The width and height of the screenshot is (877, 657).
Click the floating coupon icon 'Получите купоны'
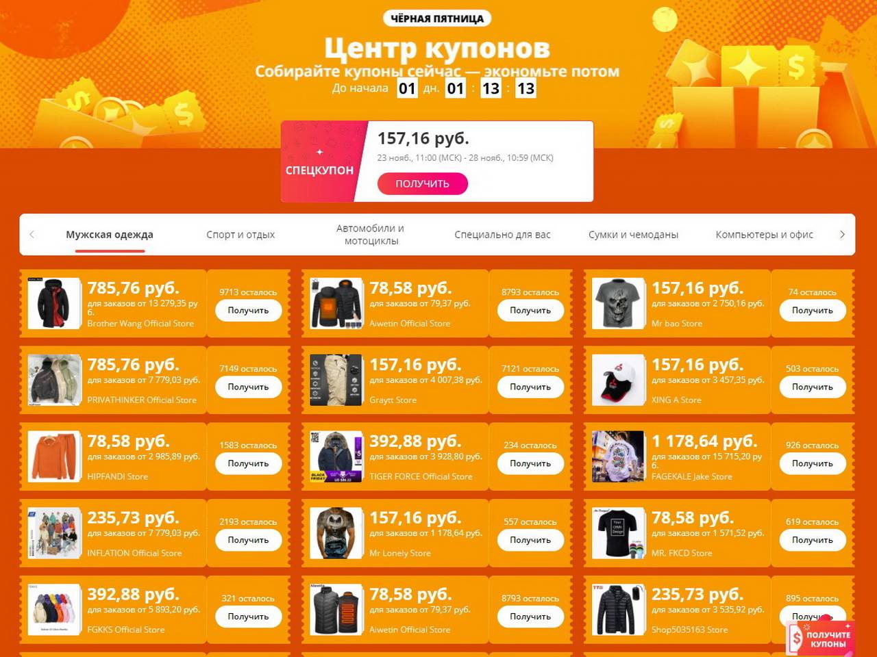[x=821, y=636]
